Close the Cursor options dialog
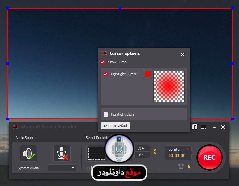 182,54
